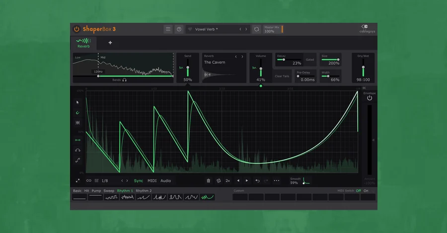The image size is (447, 233).
Task: Click the preset reload circular arrow icon
Action: point(257,29)
